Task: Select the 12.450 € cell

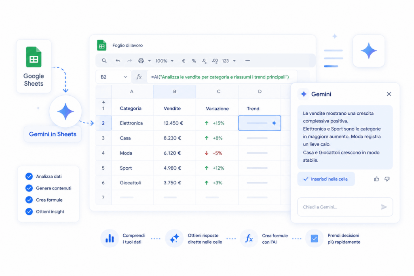Action: pos(175,123)
